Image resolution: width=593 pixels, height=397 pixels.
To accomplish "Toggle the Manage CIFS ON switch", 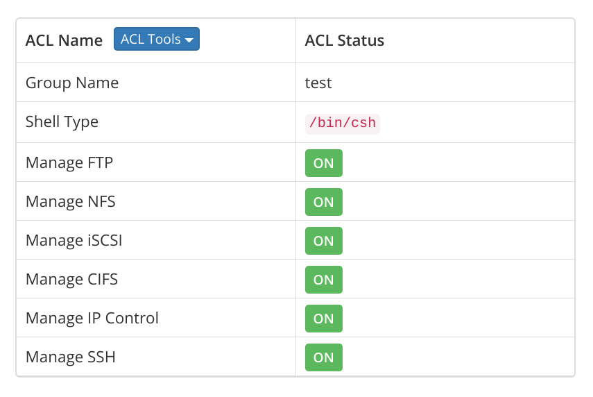I will [324, 280].
